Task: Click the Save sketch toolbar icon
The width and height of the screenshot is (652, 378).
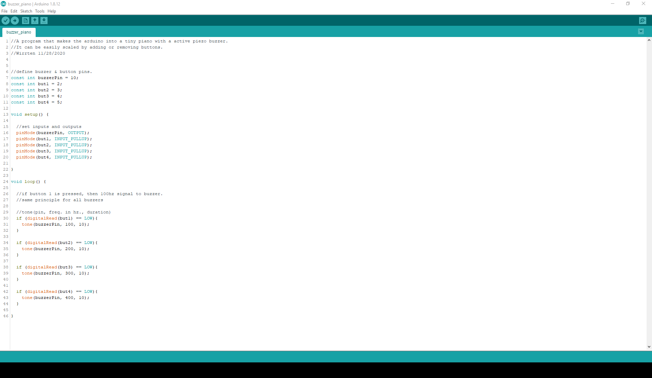Action: 44,21
